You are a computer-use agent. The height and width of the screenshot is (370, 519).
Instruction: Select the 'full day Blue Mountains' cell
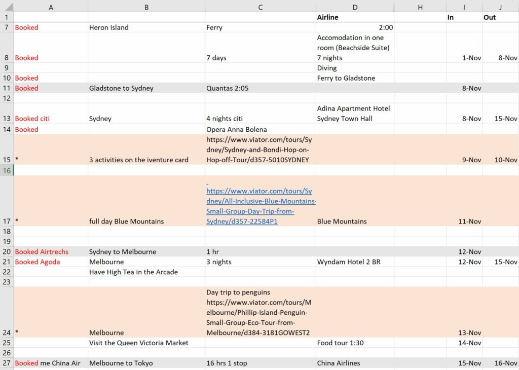(146, 201)
